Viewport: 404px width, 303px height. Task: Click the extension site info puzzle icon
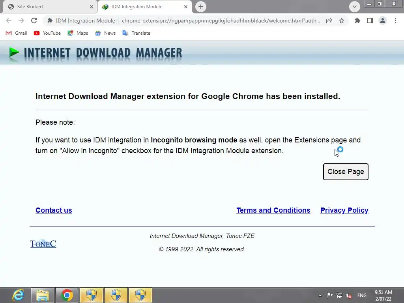(x=50, y=21)
